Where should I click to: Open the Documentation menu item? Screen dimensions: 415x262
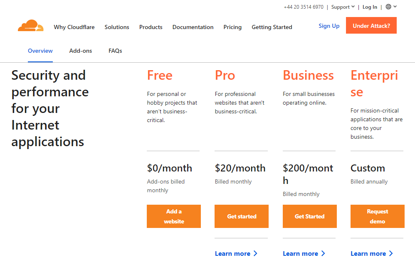[x=193, y=27]
